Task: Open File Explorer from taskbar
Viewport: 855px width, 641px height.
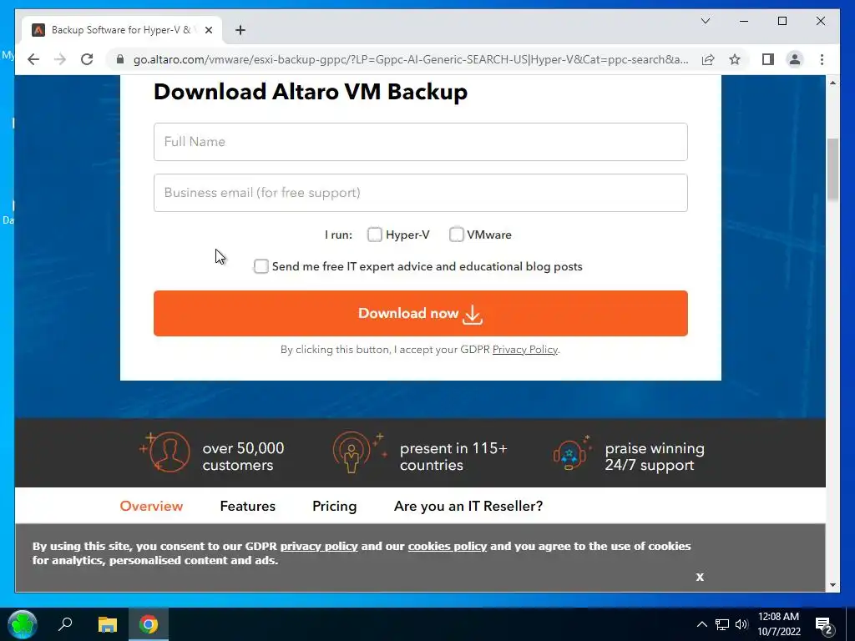Action: click(108, 624)
